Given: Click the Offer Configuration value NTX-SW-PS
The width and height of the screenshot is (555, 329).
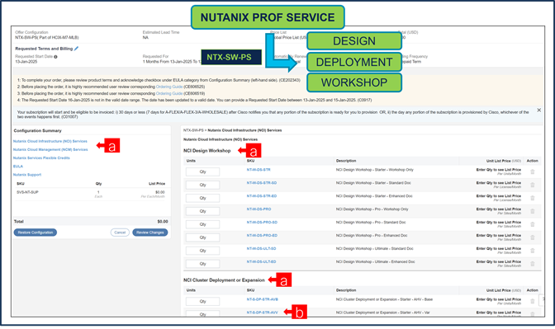Looking at the screenshot, I should coord(47,37).
